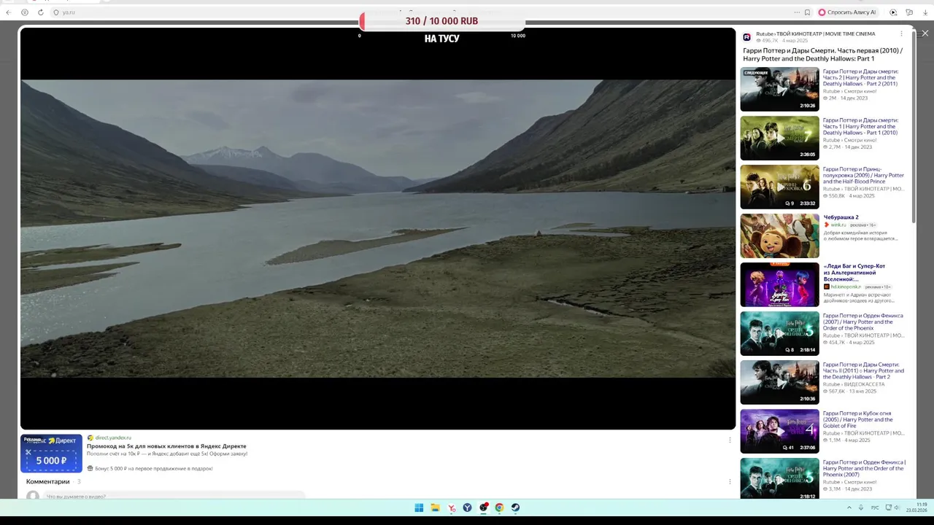Open the ad's three-dot options menu
This screenshot has width=934, height=525.
730,440
